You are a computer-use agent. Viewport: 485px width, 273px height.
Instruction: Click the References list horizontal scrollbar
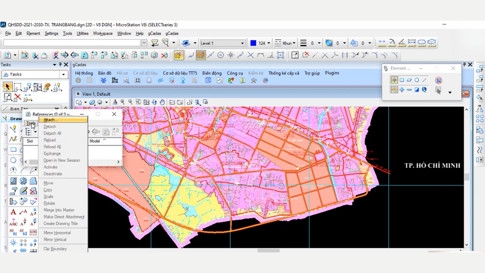[72, 162]
